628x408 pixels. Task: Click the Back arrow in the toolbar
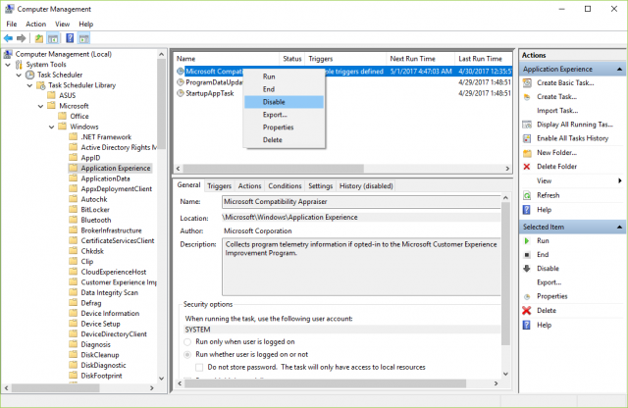pos(9,38)
